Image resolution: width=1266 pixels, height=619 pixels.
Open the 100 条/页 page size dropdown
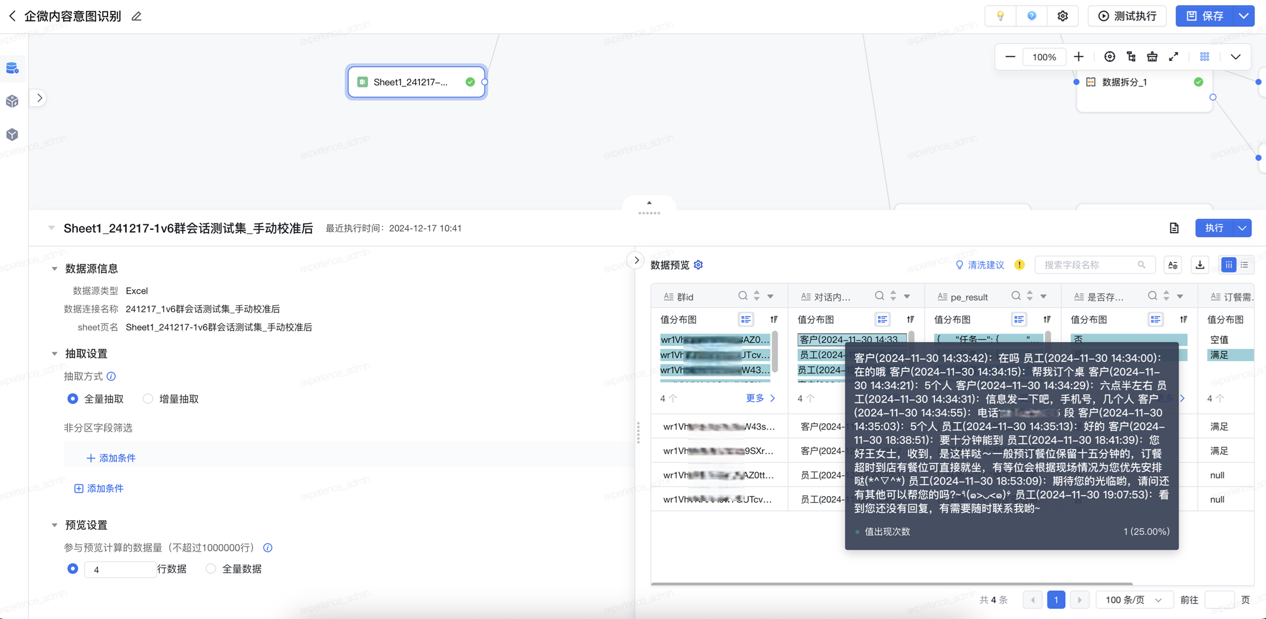point(1133,600)
